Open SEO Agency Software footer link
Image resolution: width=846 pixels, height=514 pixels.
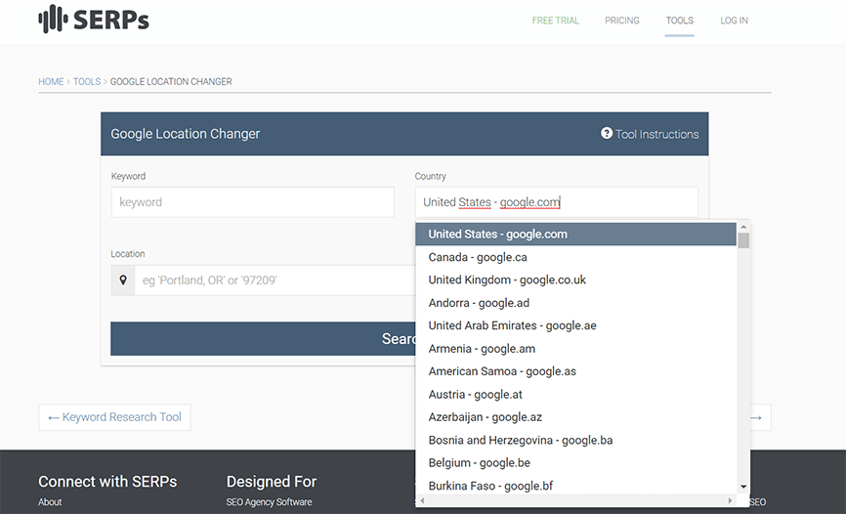[270, 502]
